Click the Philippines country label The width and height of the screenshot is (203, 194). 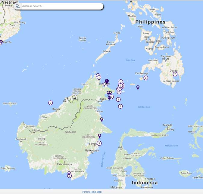[x=150, y=22]
